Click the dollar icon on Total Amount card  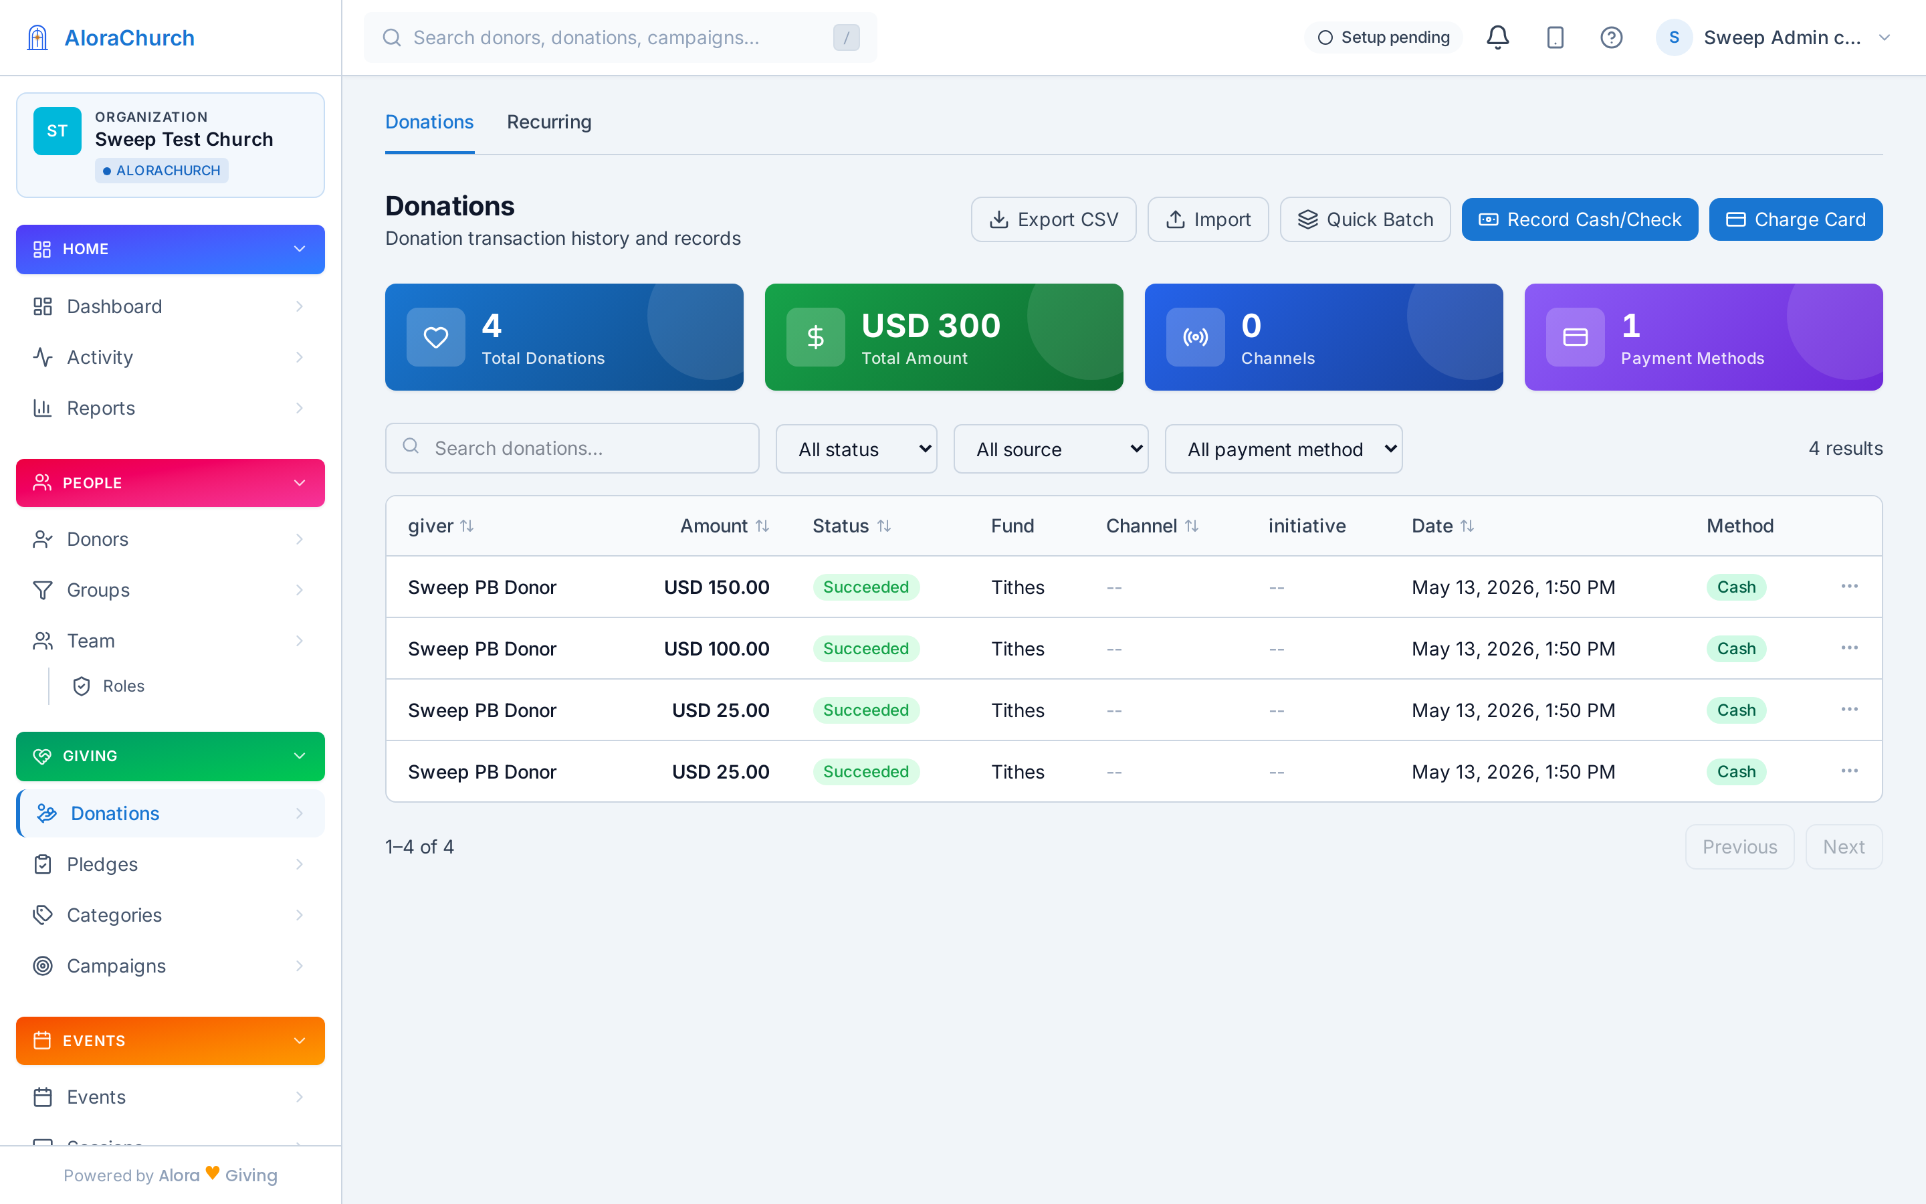point(816,337)
